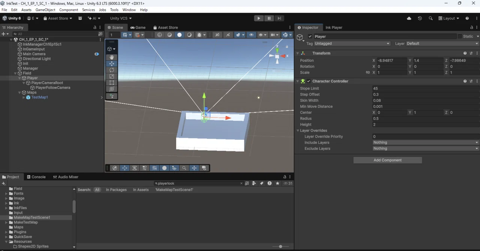Open global search magnifier in top toolbar

(430, 18)
